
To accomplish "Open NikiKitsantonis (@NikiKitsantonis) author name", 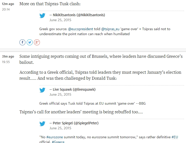I will [x=79, y=15].
